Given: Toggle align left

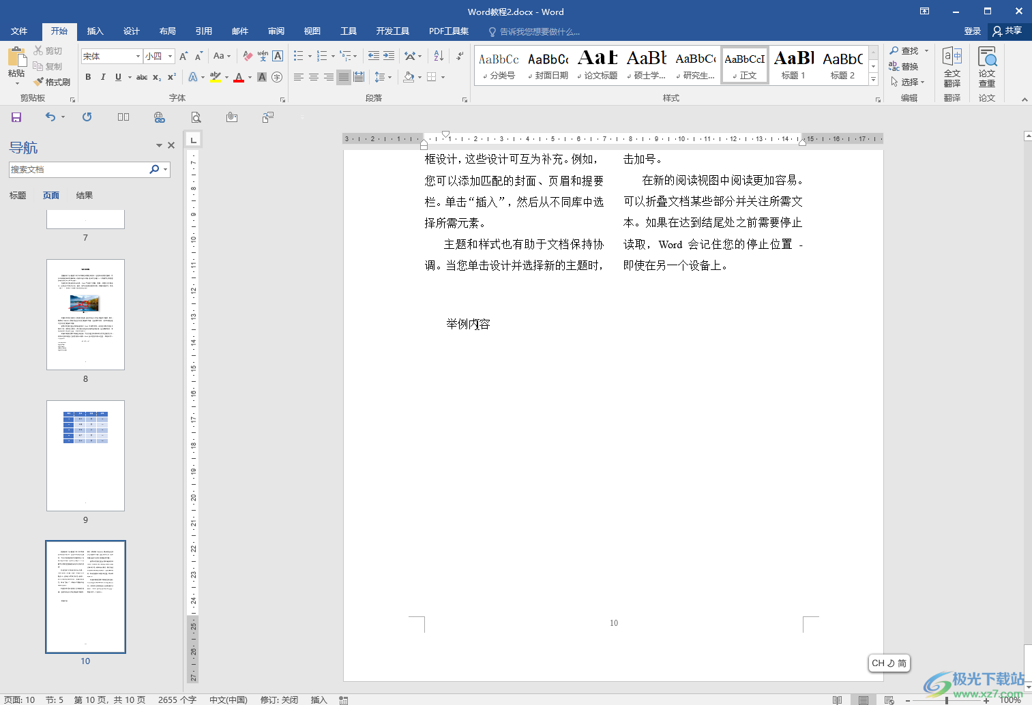Looking at the screenshot, I should (x=299, y=77).
